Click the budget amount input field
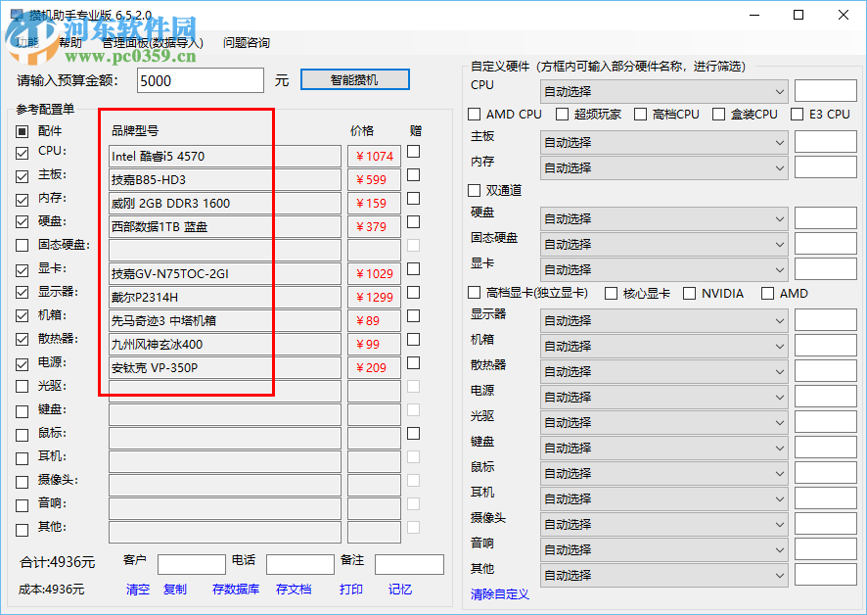This screenshot has height=615, width=867. [x=199, y=80]
